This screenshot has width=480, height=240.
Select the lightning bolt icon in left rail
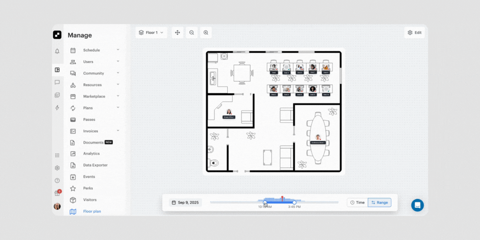[57, 108]
